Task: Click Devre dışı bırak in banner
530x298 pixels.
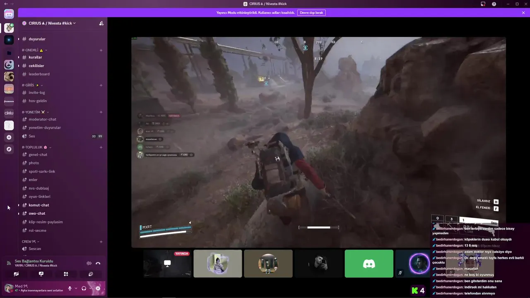Action: pos(311,13)
